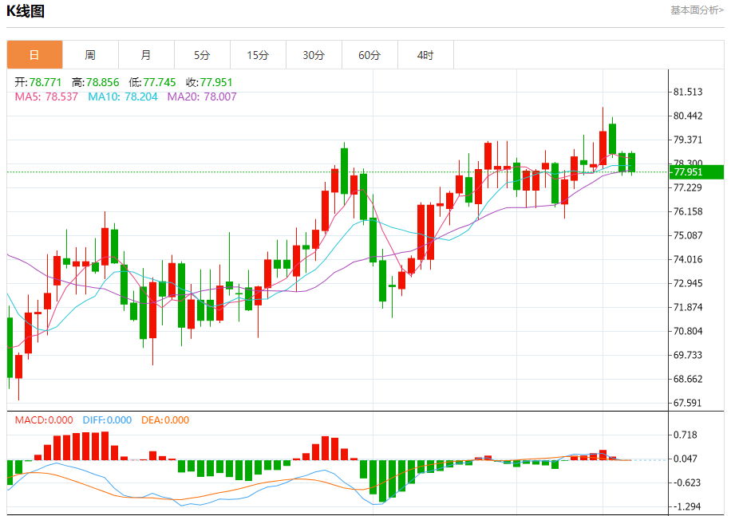Click the MACD:0.000 indicator label
Viewport: 731px width, 516px height.
44,420
